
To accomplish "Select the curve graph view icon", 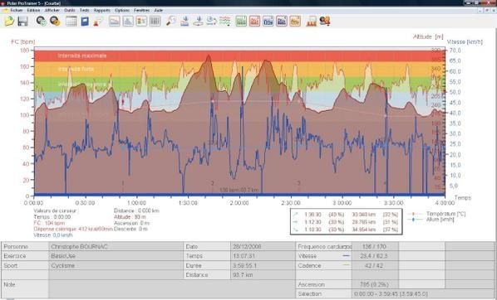I will pos(115,22).
